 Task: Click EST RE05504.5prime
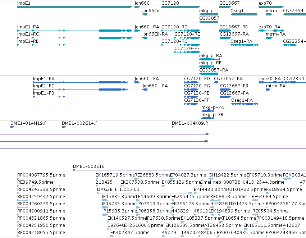[255, 215]
